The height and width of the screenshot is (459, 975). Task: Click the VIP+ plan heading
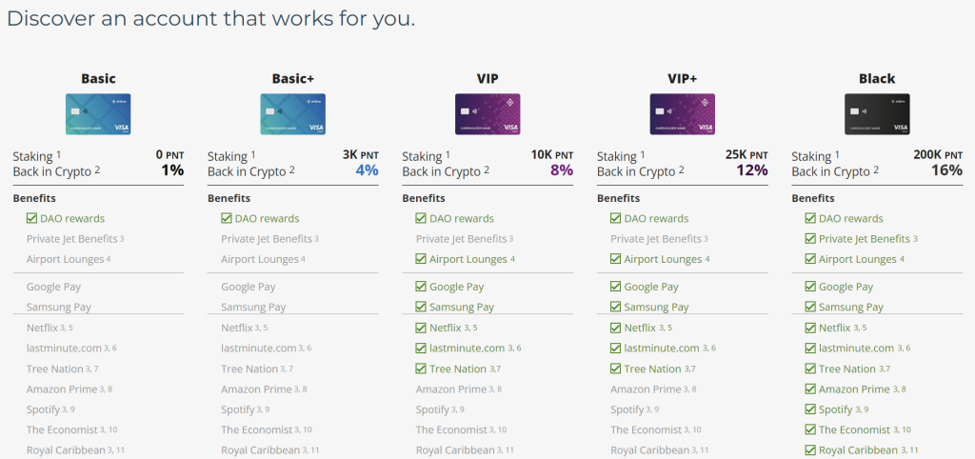pos(682,79)
